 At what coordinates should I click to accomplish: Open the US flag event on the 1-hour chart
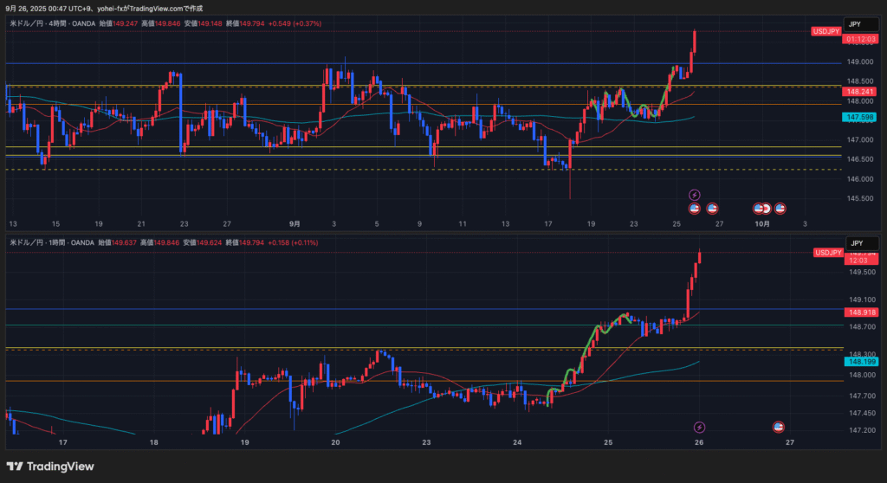point(778,427)
